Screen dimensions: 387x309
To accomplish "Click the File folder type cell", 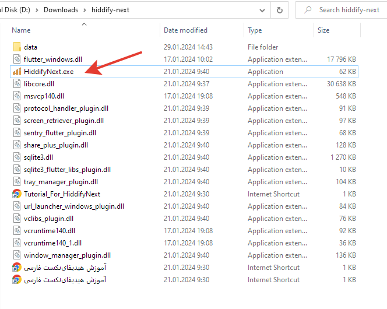I will click(x=263, y=47).
